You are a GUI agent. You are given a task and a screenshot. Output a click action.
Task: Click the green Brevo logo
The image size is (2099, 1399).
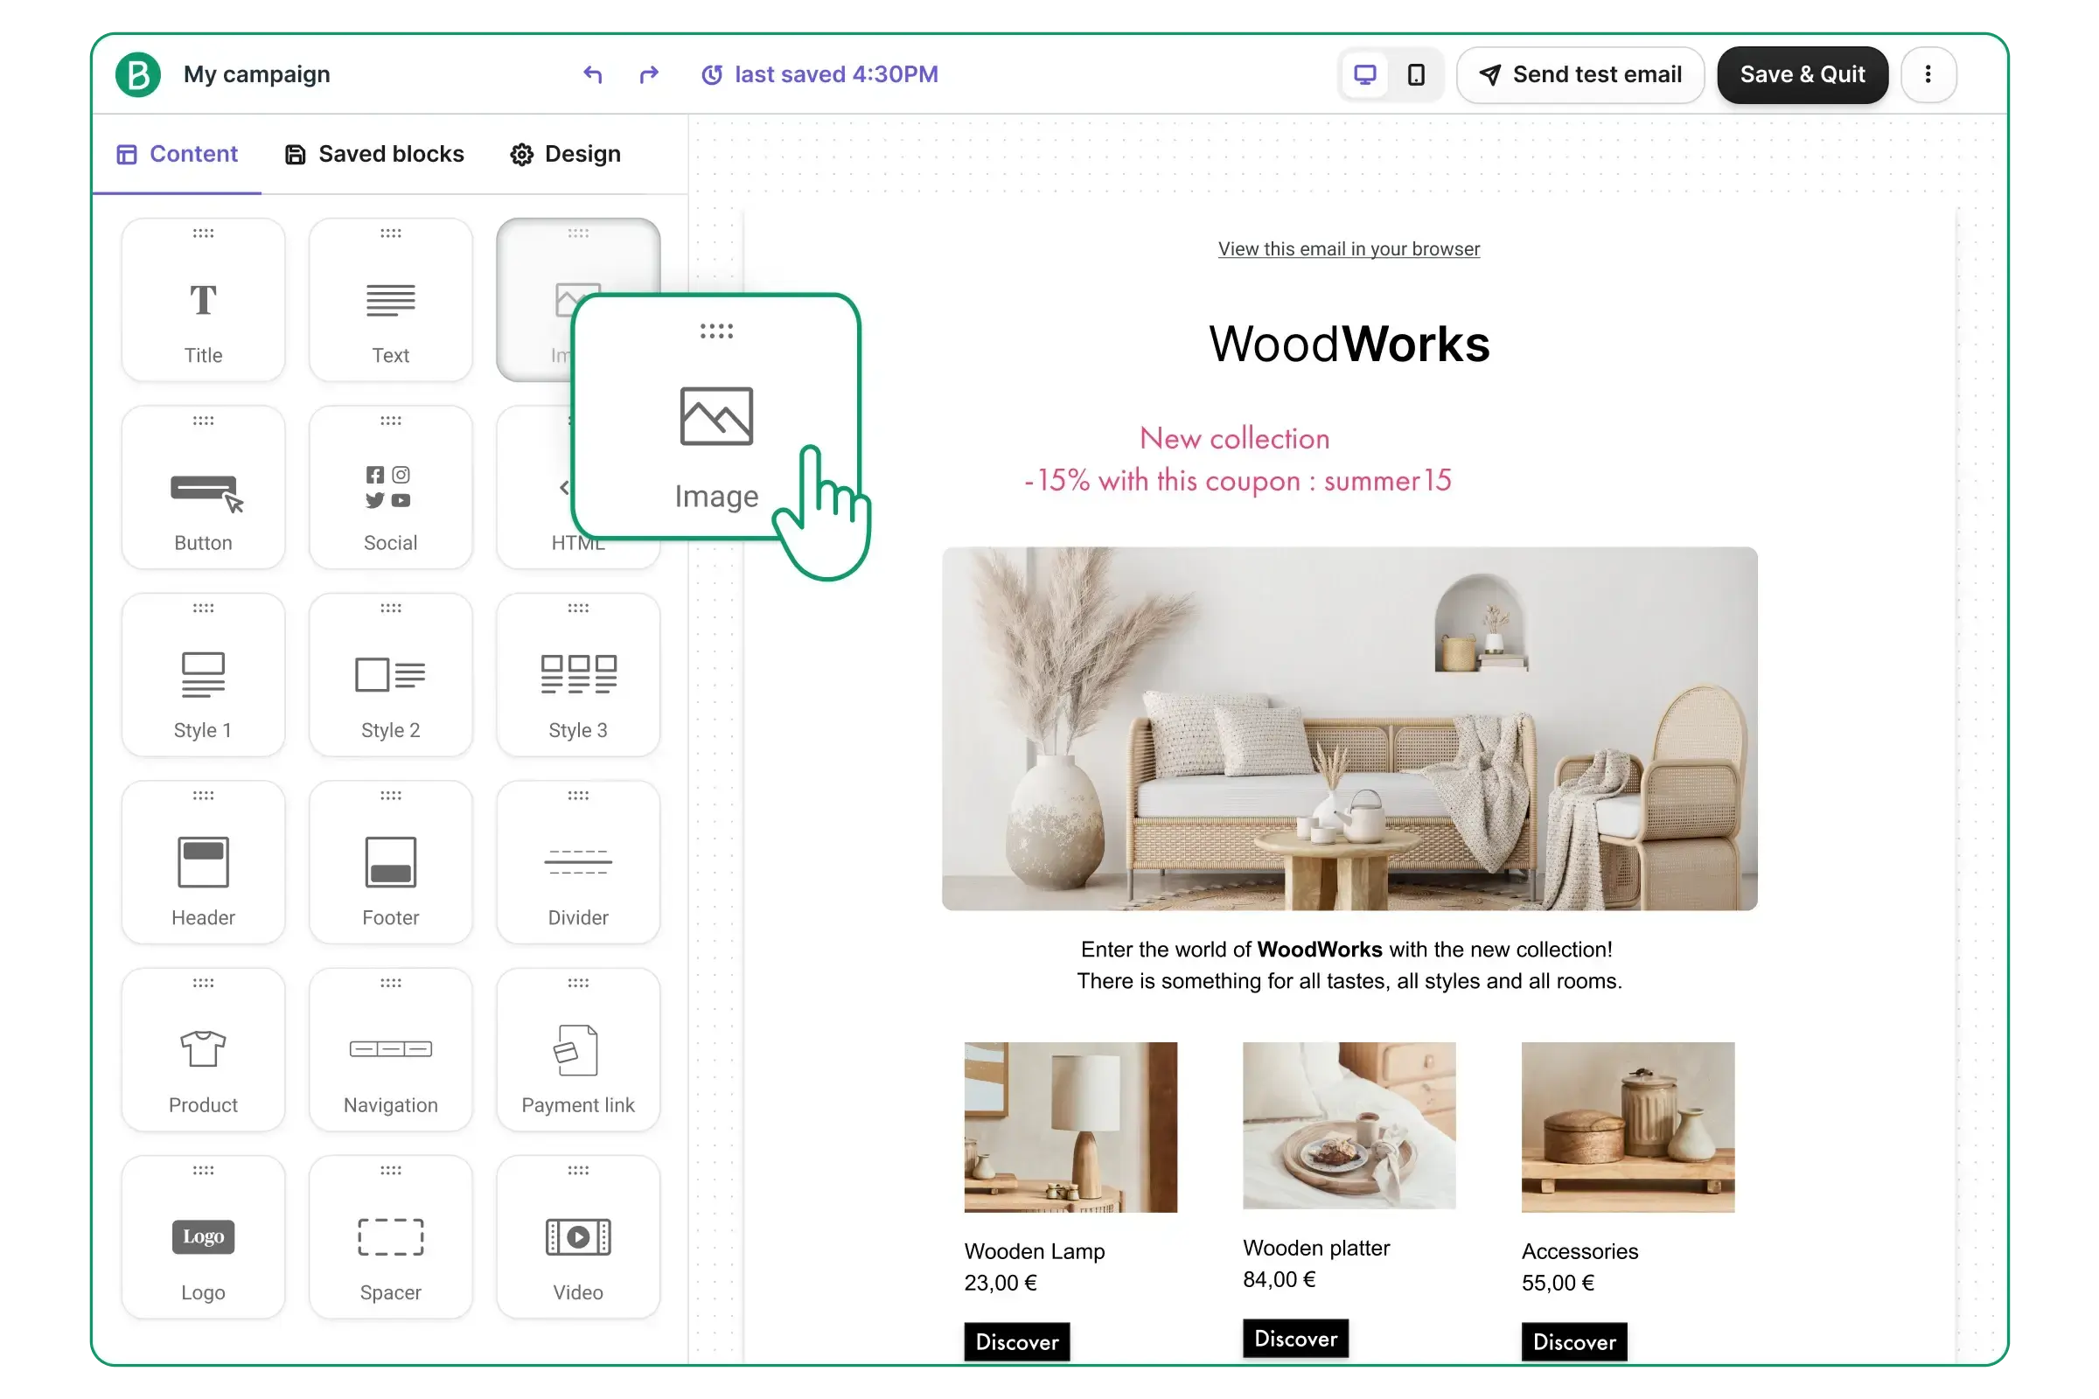[x=138, y=74]
